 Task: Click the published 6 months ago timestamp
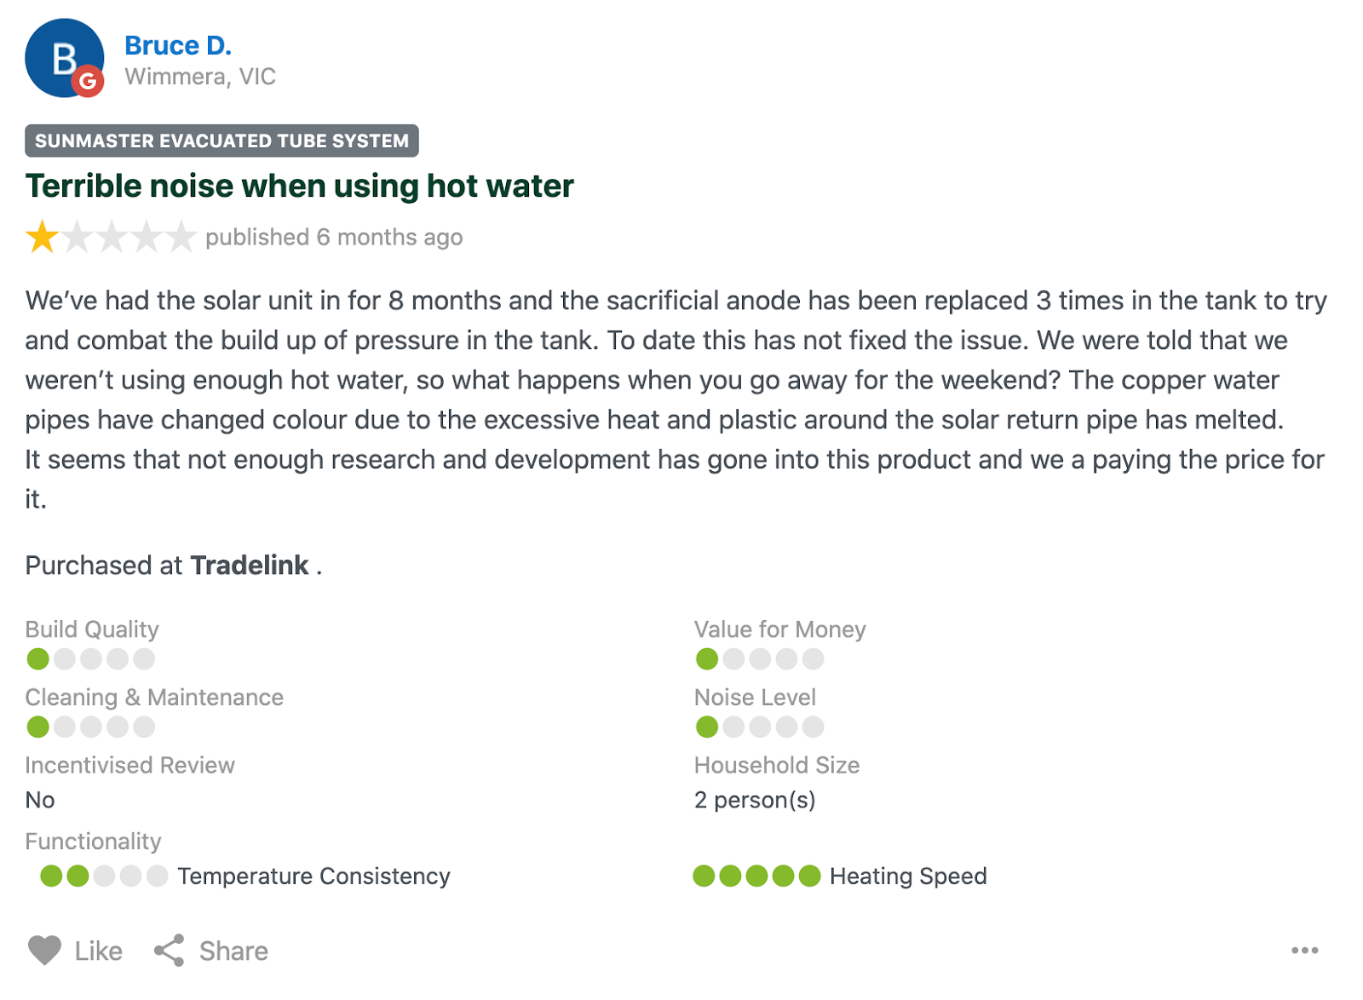point(334,237)
